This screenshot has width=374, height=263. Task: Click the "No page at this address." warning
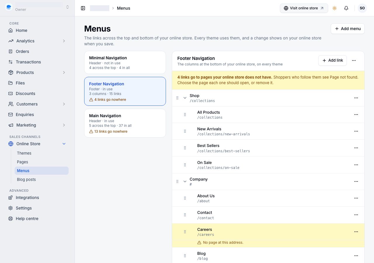pyautogui.click(x=223, y=243)
